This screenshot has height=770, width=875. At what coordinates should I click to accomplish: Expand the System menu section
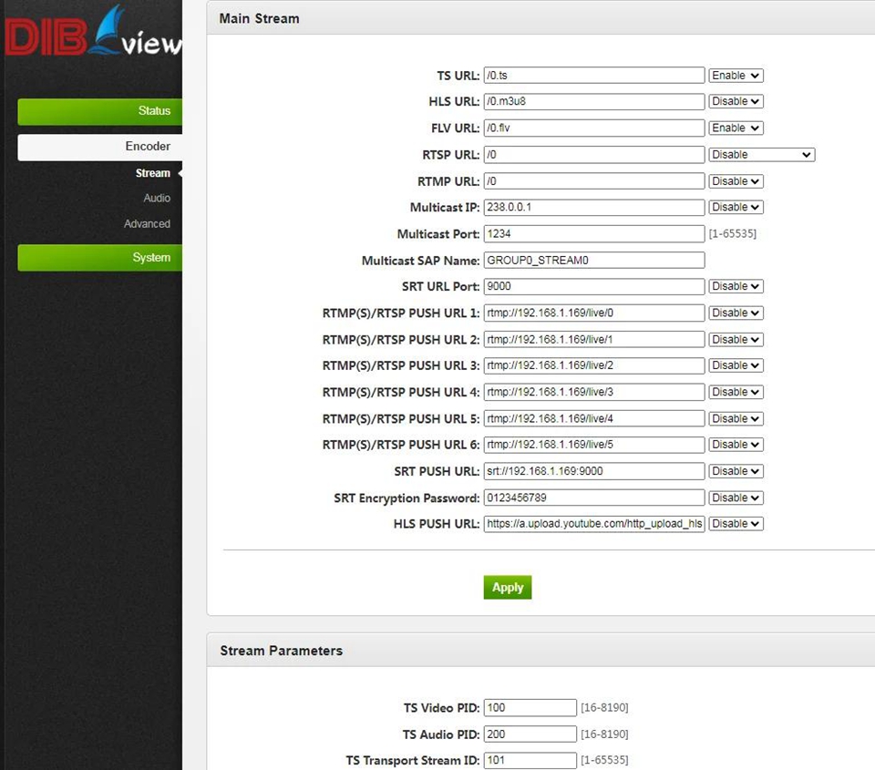[100, 258]
